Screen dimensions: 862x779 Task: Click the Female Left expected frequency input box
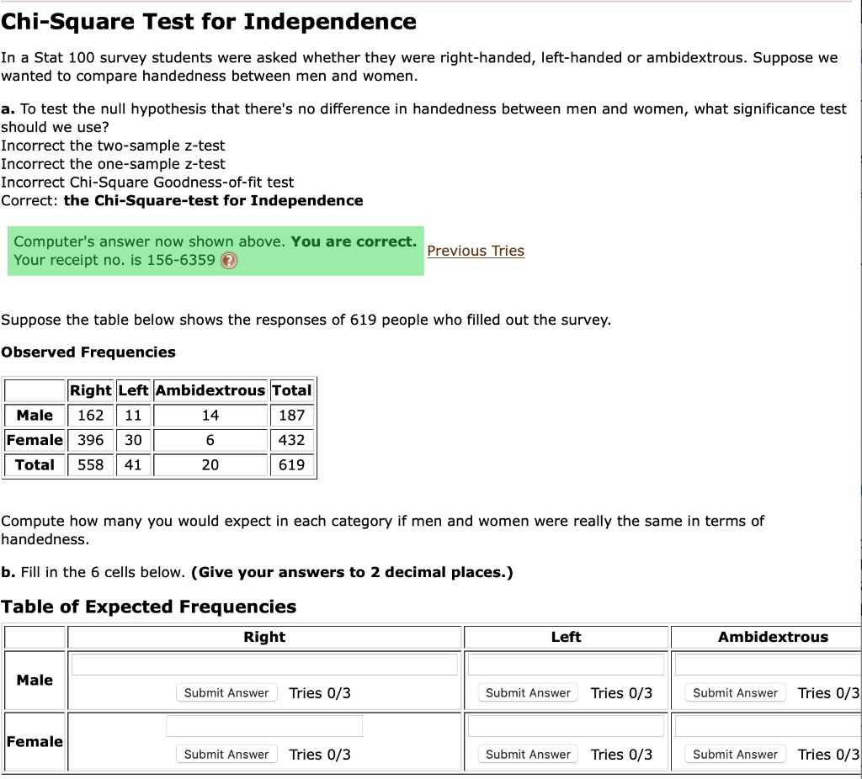tap(565, 725)
